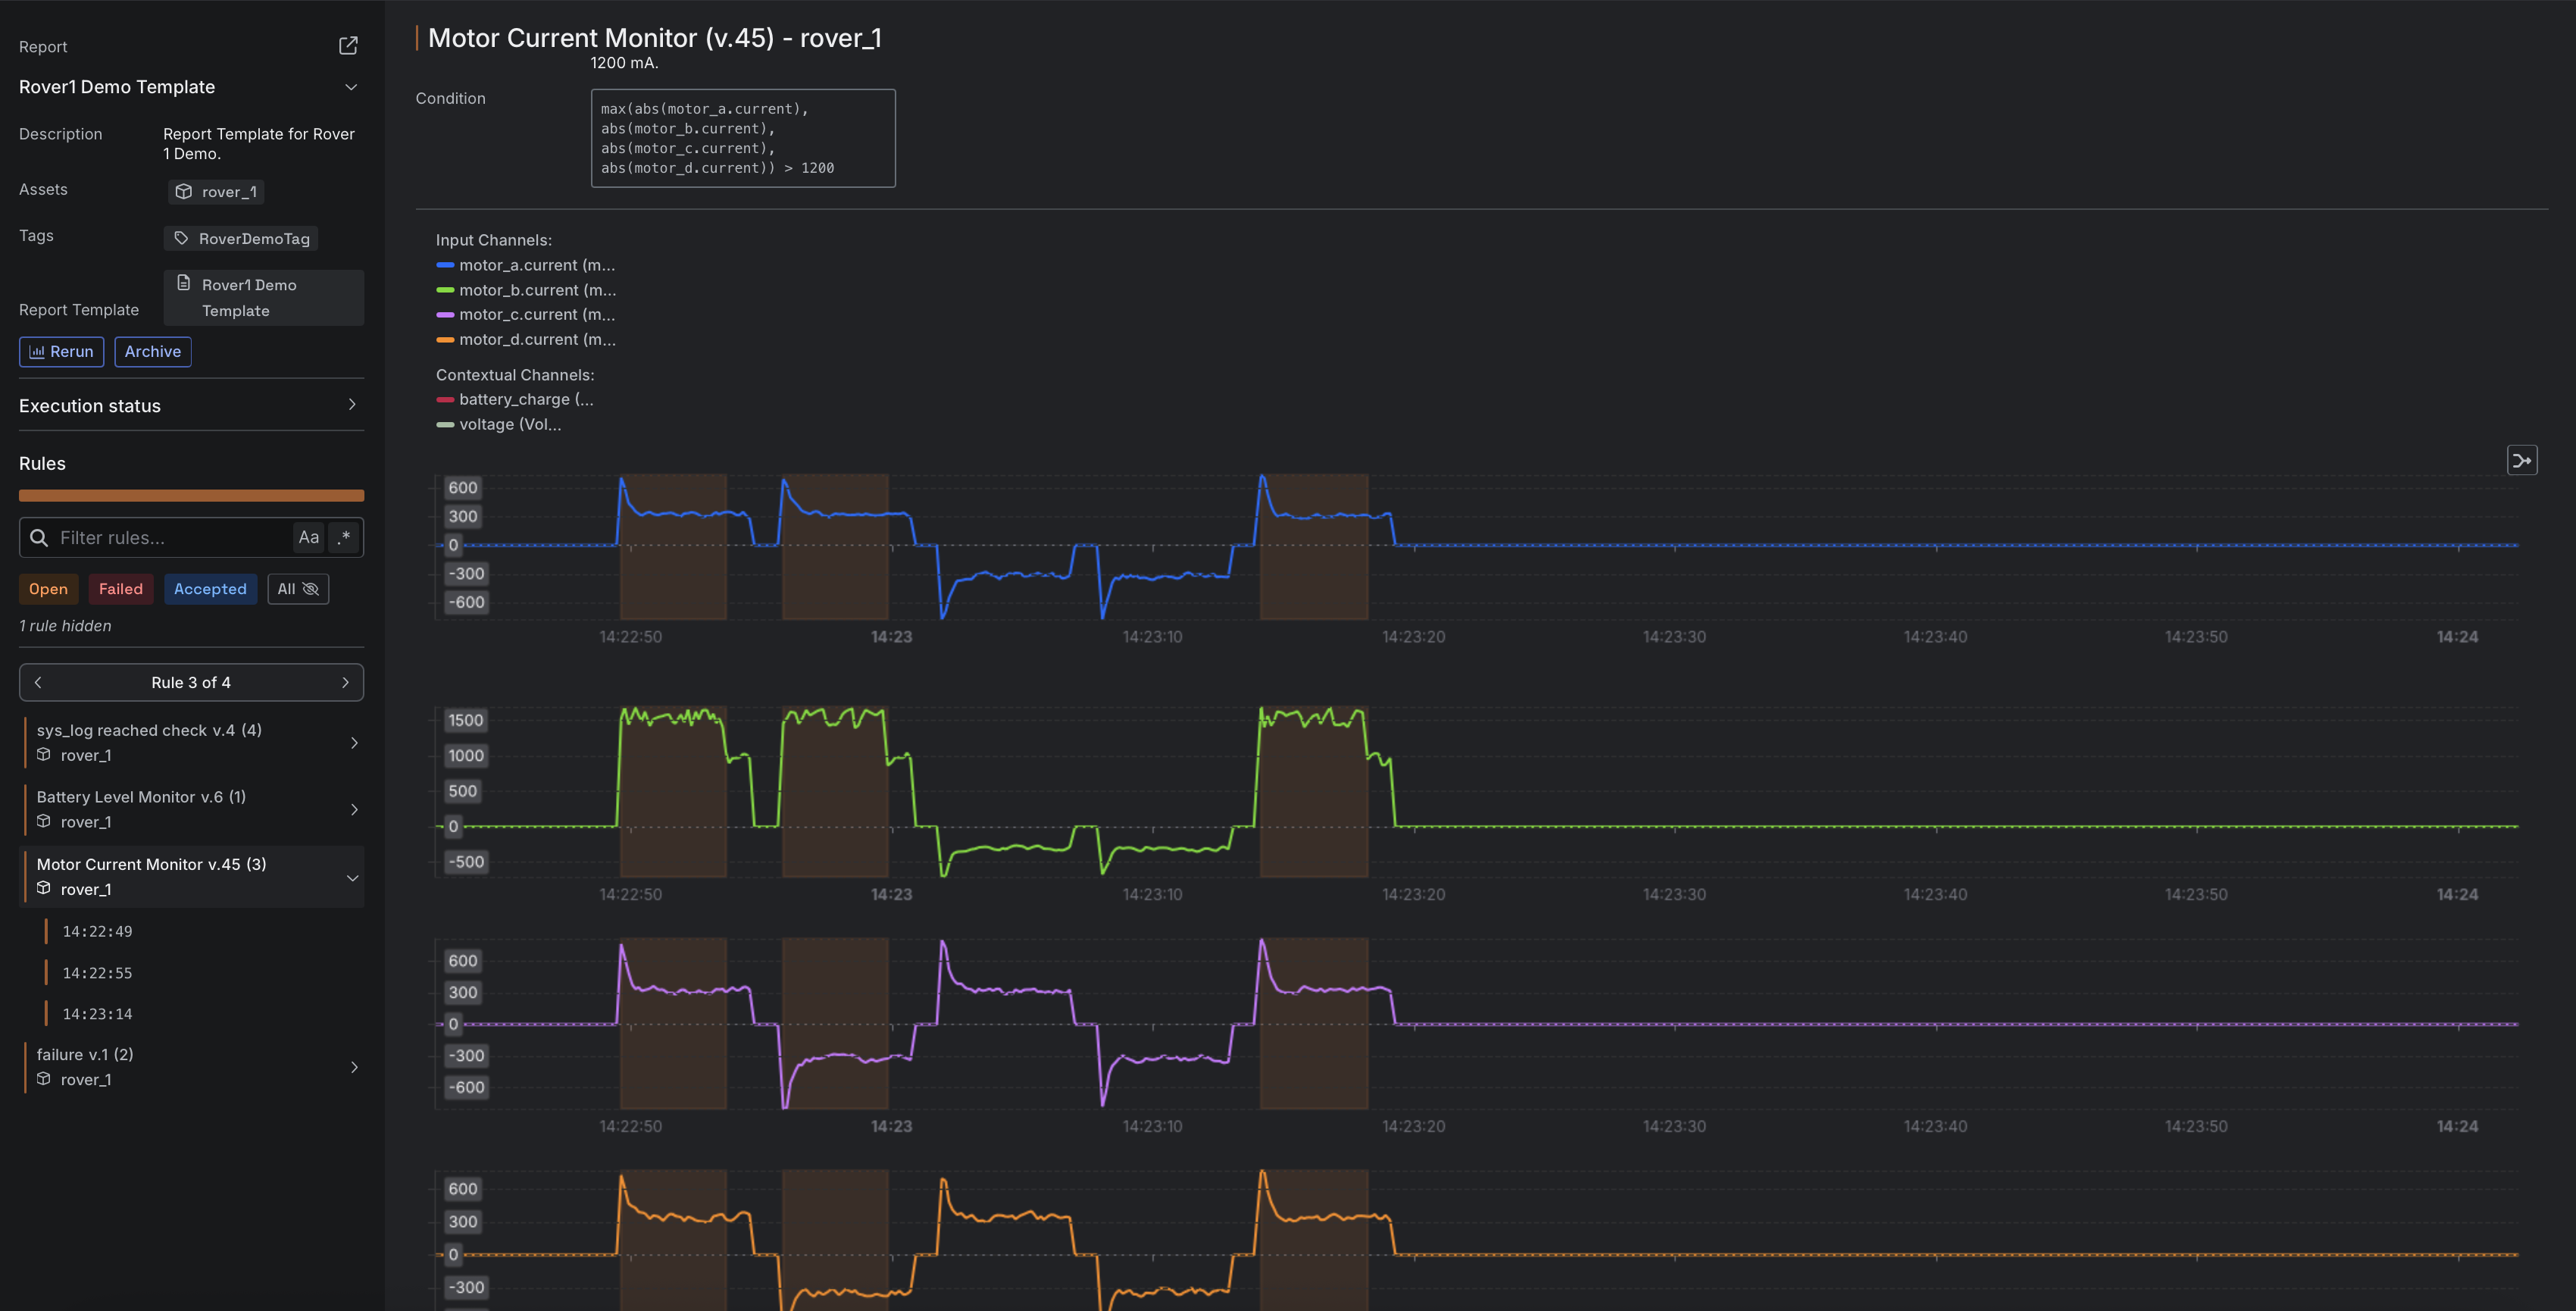Image resolution: width=2576 pixels, height=1311 pixels.
Task: Expand the Execution status section
Action: (351, 405)
